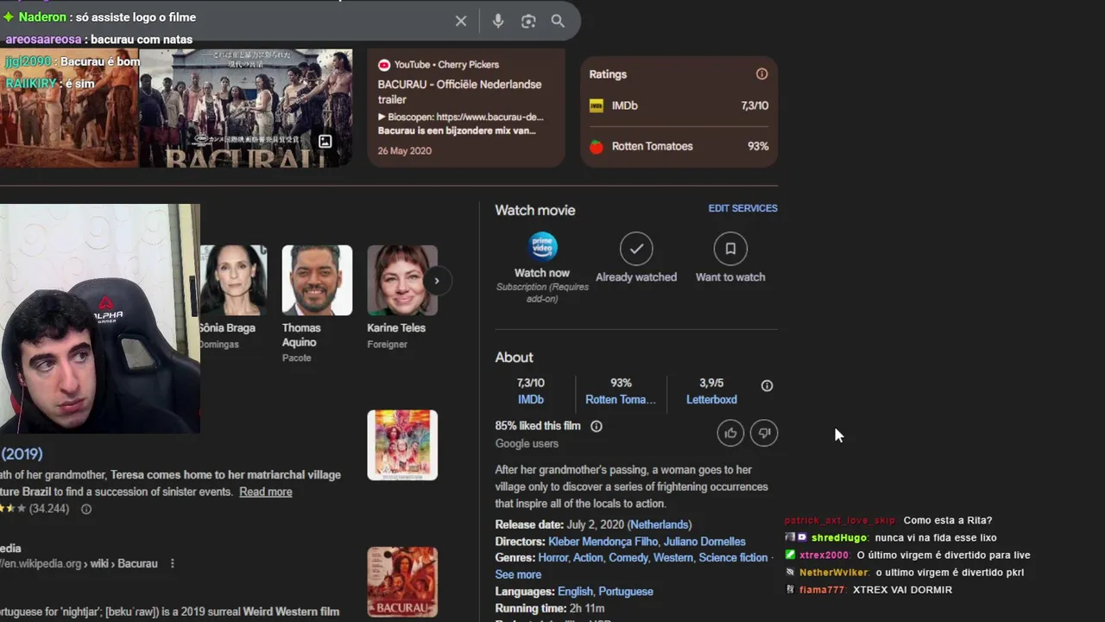1105x622 pixels.
Task: Select Comedy genre link
Action: [x=628, y=558]
